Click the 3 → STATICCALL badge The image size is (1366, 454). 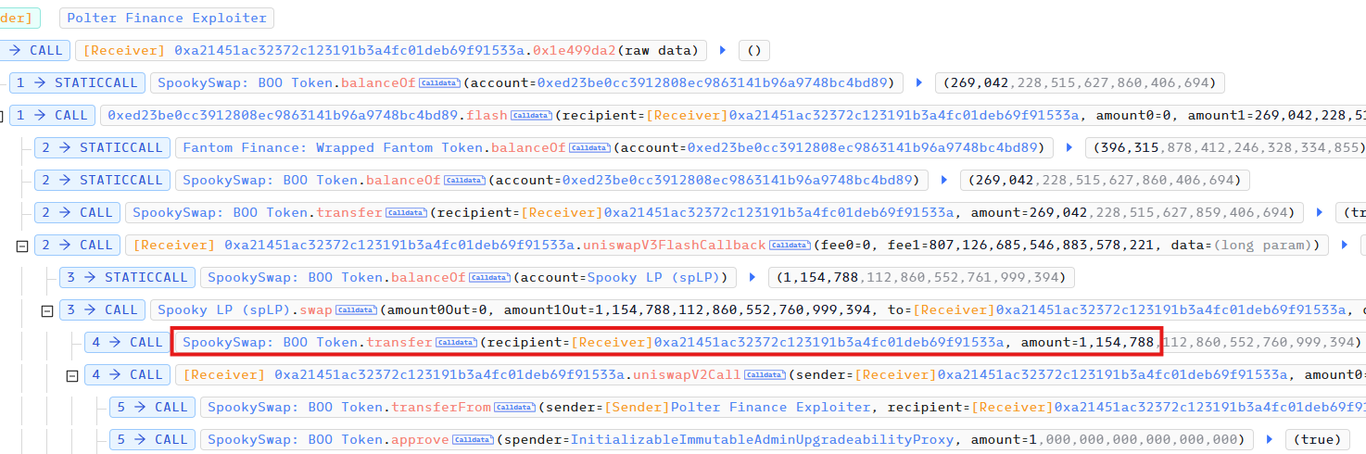coord(127,277)
